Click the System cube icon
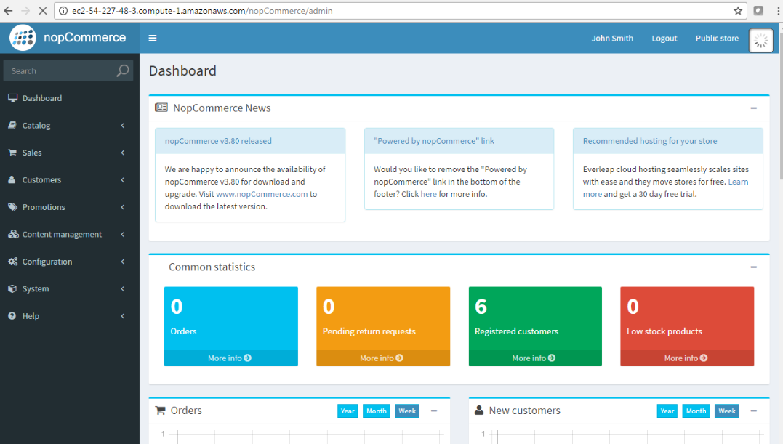 pyautogui.click(x=12, y=288)
